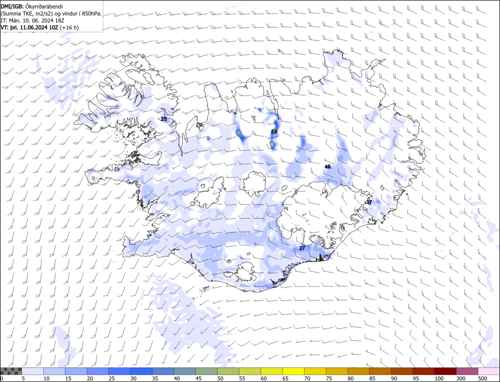Select the 'VT: þri. 11.06.2024 10Z (+16 h)' line
This screenshot has height=382, width=500.
coord(40,27)
